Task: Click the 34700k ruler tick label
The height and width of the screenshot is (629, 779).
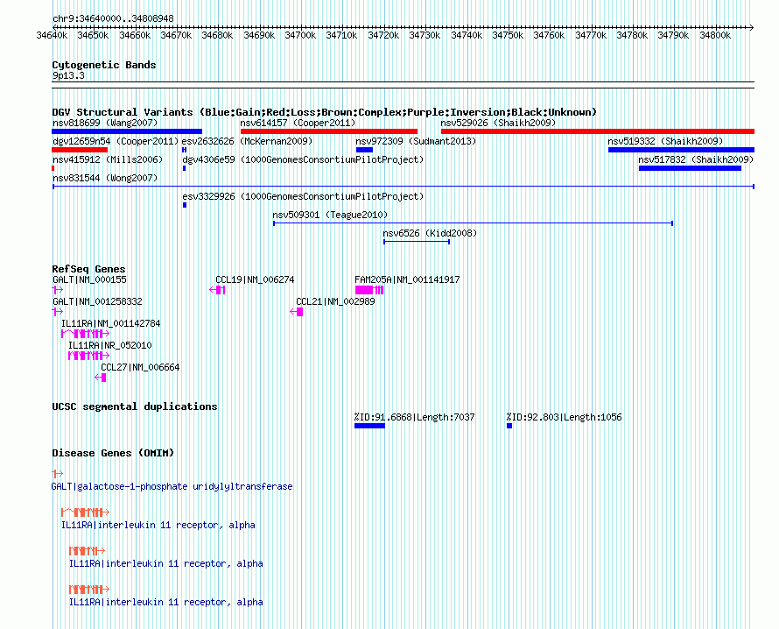Action: (300, 35)
